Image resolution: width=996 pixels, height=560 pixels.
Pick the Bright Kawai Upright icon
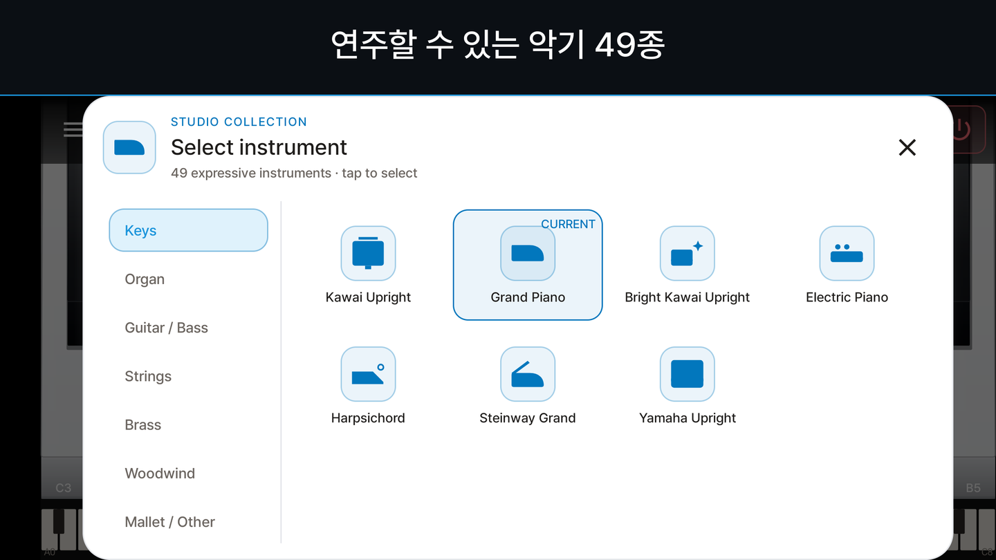coord(688,253)
